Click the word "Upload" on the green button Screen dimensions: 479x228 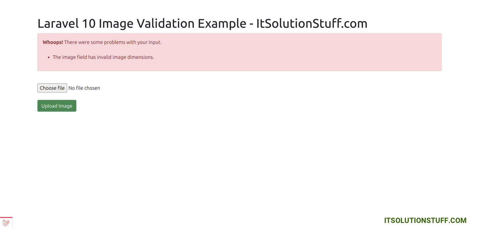[x=49, y=106]
